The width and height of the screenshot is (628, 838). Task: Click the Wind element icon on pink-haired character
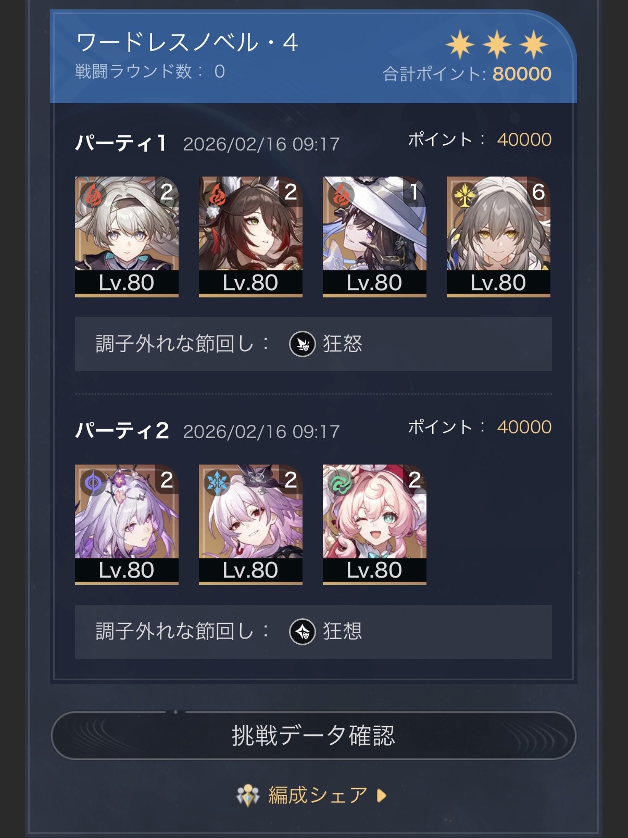pyautogui.click(x=341, y=483)
